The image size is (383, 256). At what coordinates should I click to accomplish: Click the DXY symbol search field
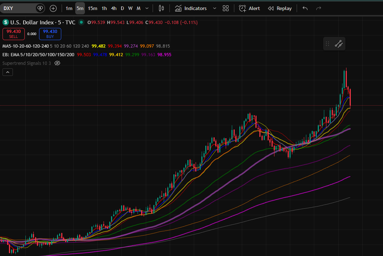(x=18, y=8)
